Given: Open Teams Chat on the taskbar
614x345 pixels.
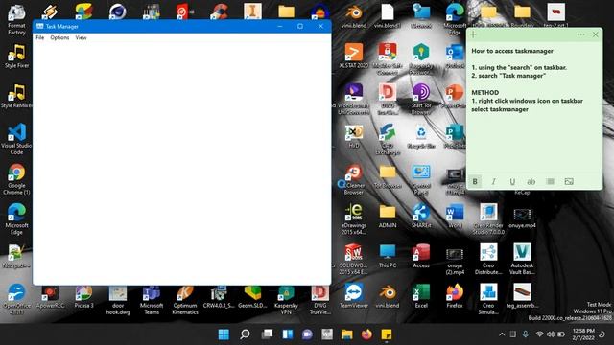Looking at the screenshot, I should [307, 334].
